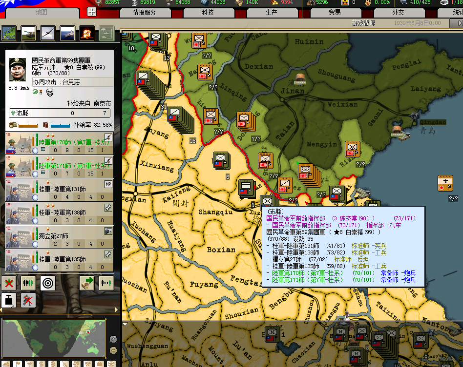
Task: Open the 科技 technology tab
Action: click(x=208, y=12)
